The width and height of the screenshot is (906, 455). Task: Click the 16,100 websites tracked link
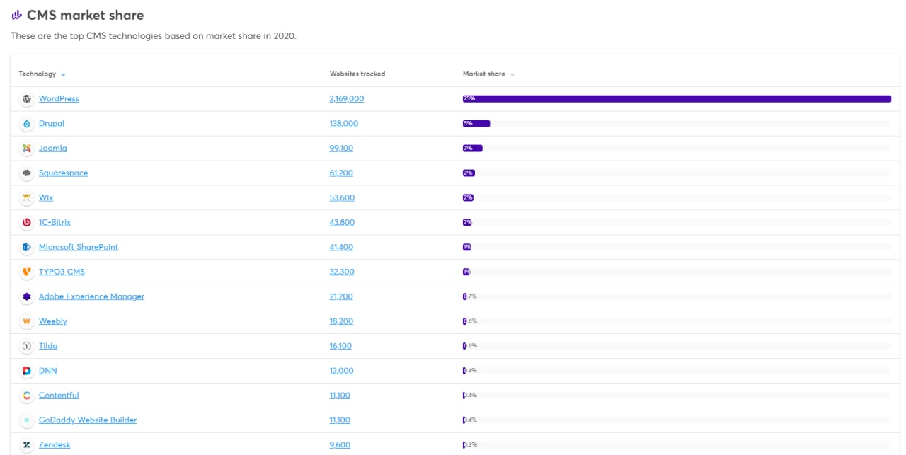click(x=340, y=347)
